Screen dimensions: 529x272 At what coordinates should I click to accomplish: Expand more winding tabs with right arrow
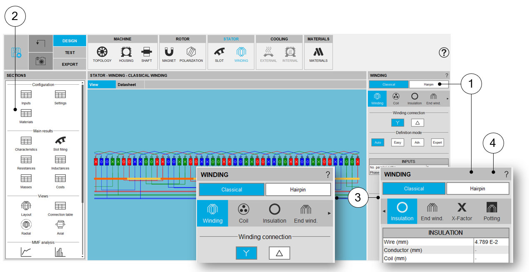(447, 99)
